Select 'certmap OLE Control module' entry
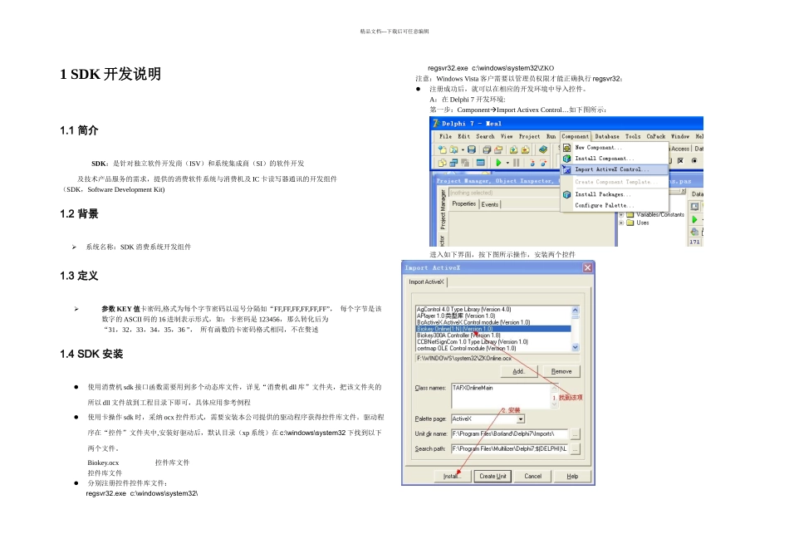Image resolution: width=789 pixels, height=558 pixels. tap(493, 349)
